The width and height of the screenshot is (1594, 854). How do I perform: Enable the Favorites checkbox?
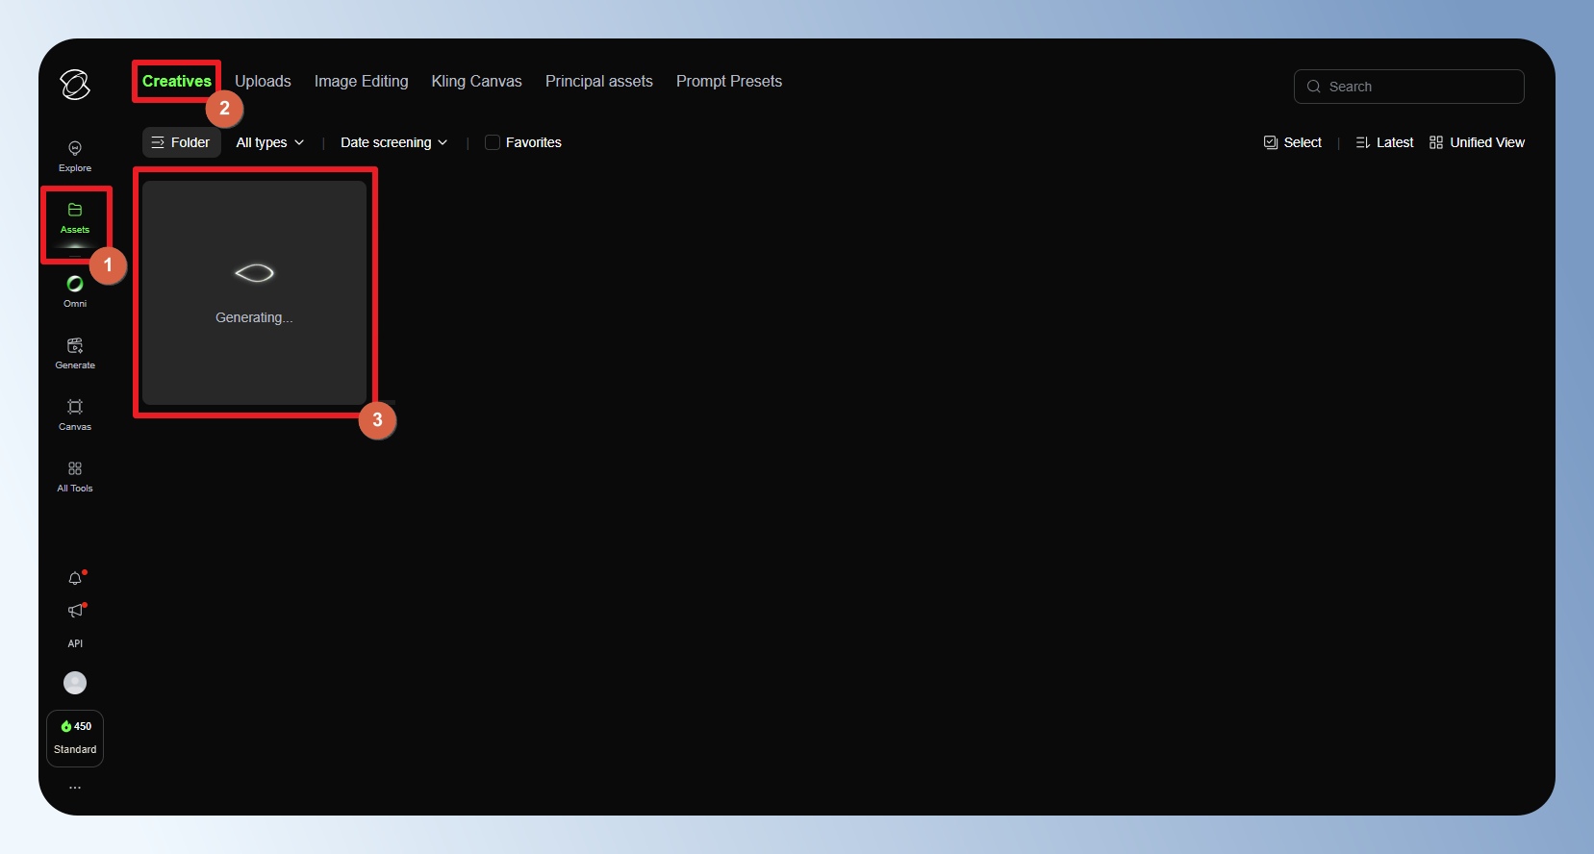point(493,142)
